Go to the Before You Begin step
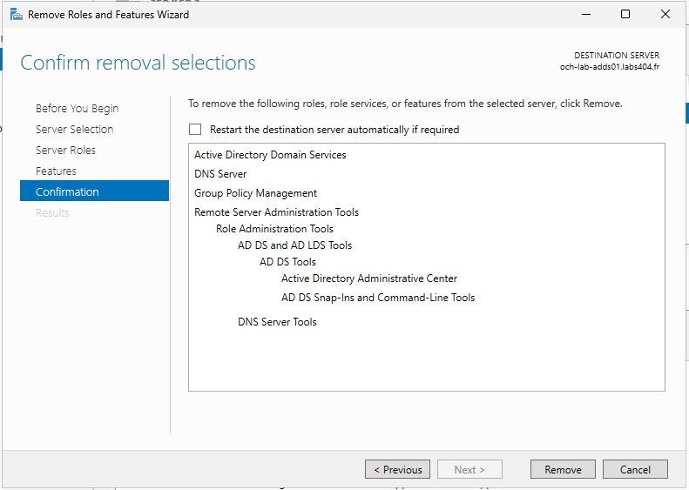This screenshot has width=689, height=490. 77,109
